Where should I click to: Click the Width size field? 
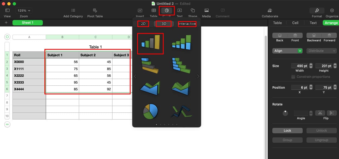(x=300, y=66)
